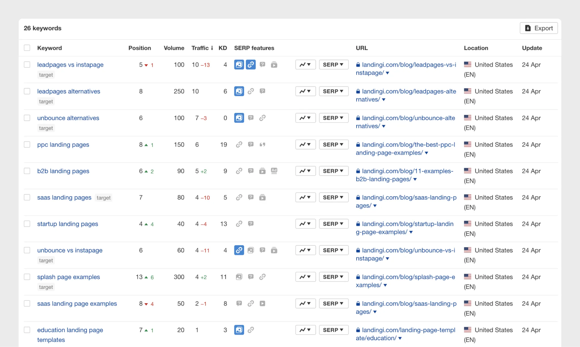Click the image pack icon for splash page examples
The image size is (580, 347).
coord(239,277)
